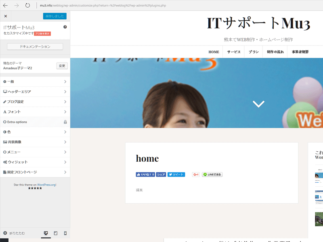
Task: Click the five-star rating row
Action: [x=35, y=188]
